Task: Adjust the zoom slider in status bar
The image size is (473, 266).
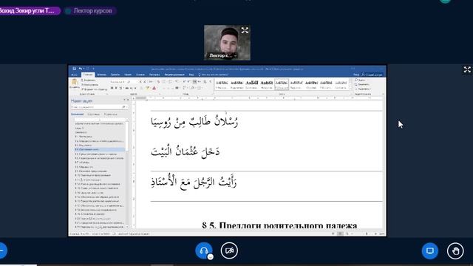Action: click(367, 233)
